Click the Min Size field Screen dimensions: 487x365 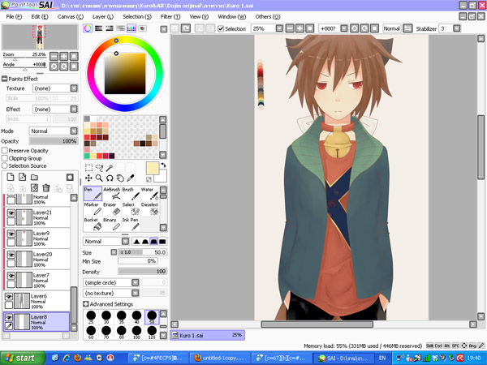(x=138, y=261)
